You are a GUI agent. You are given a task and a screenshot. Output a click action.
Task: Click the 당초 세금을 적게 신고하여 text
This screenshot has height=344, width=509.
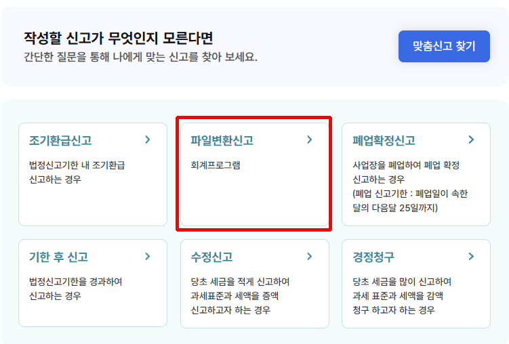pyautogui.click(x=240, y=282)
